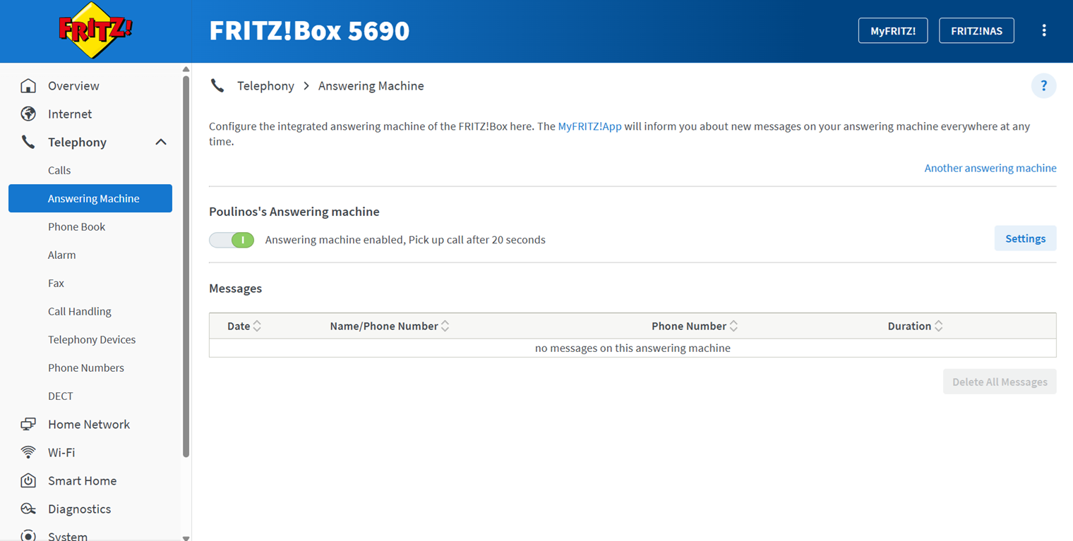Open the Home Network section
The width and height of the screenshot is (1073, 541).
[89, 425]
